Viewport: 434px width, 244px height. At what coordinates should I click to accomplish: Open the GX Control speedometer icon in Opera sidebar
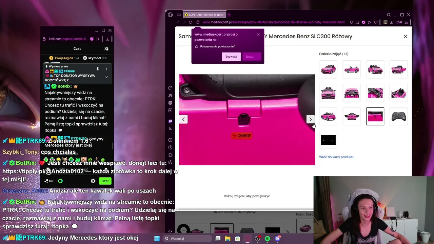point(170,88)
